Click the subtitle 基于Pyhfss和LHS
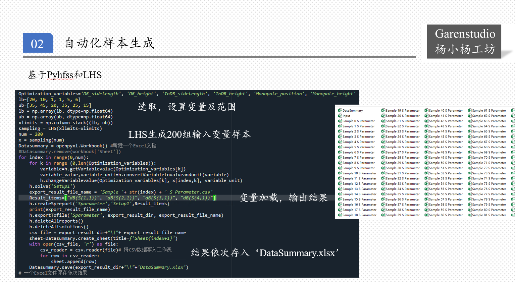The width and height of the screenshot is (515, 282). (x=65, y=75)
